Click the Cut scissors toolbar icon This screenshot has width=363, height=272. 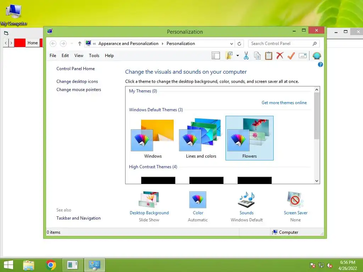246,56
